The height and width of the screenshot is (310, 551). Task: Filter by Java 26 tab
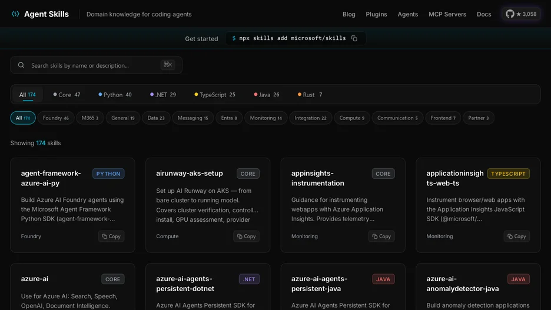click(266, 95)
